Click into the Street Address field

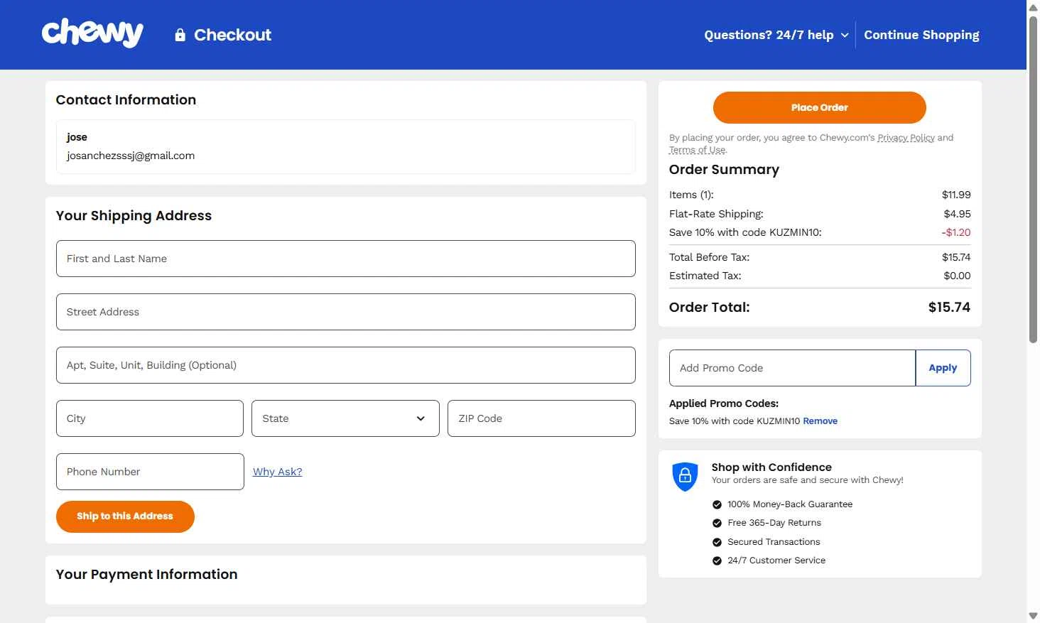(345, 312)
